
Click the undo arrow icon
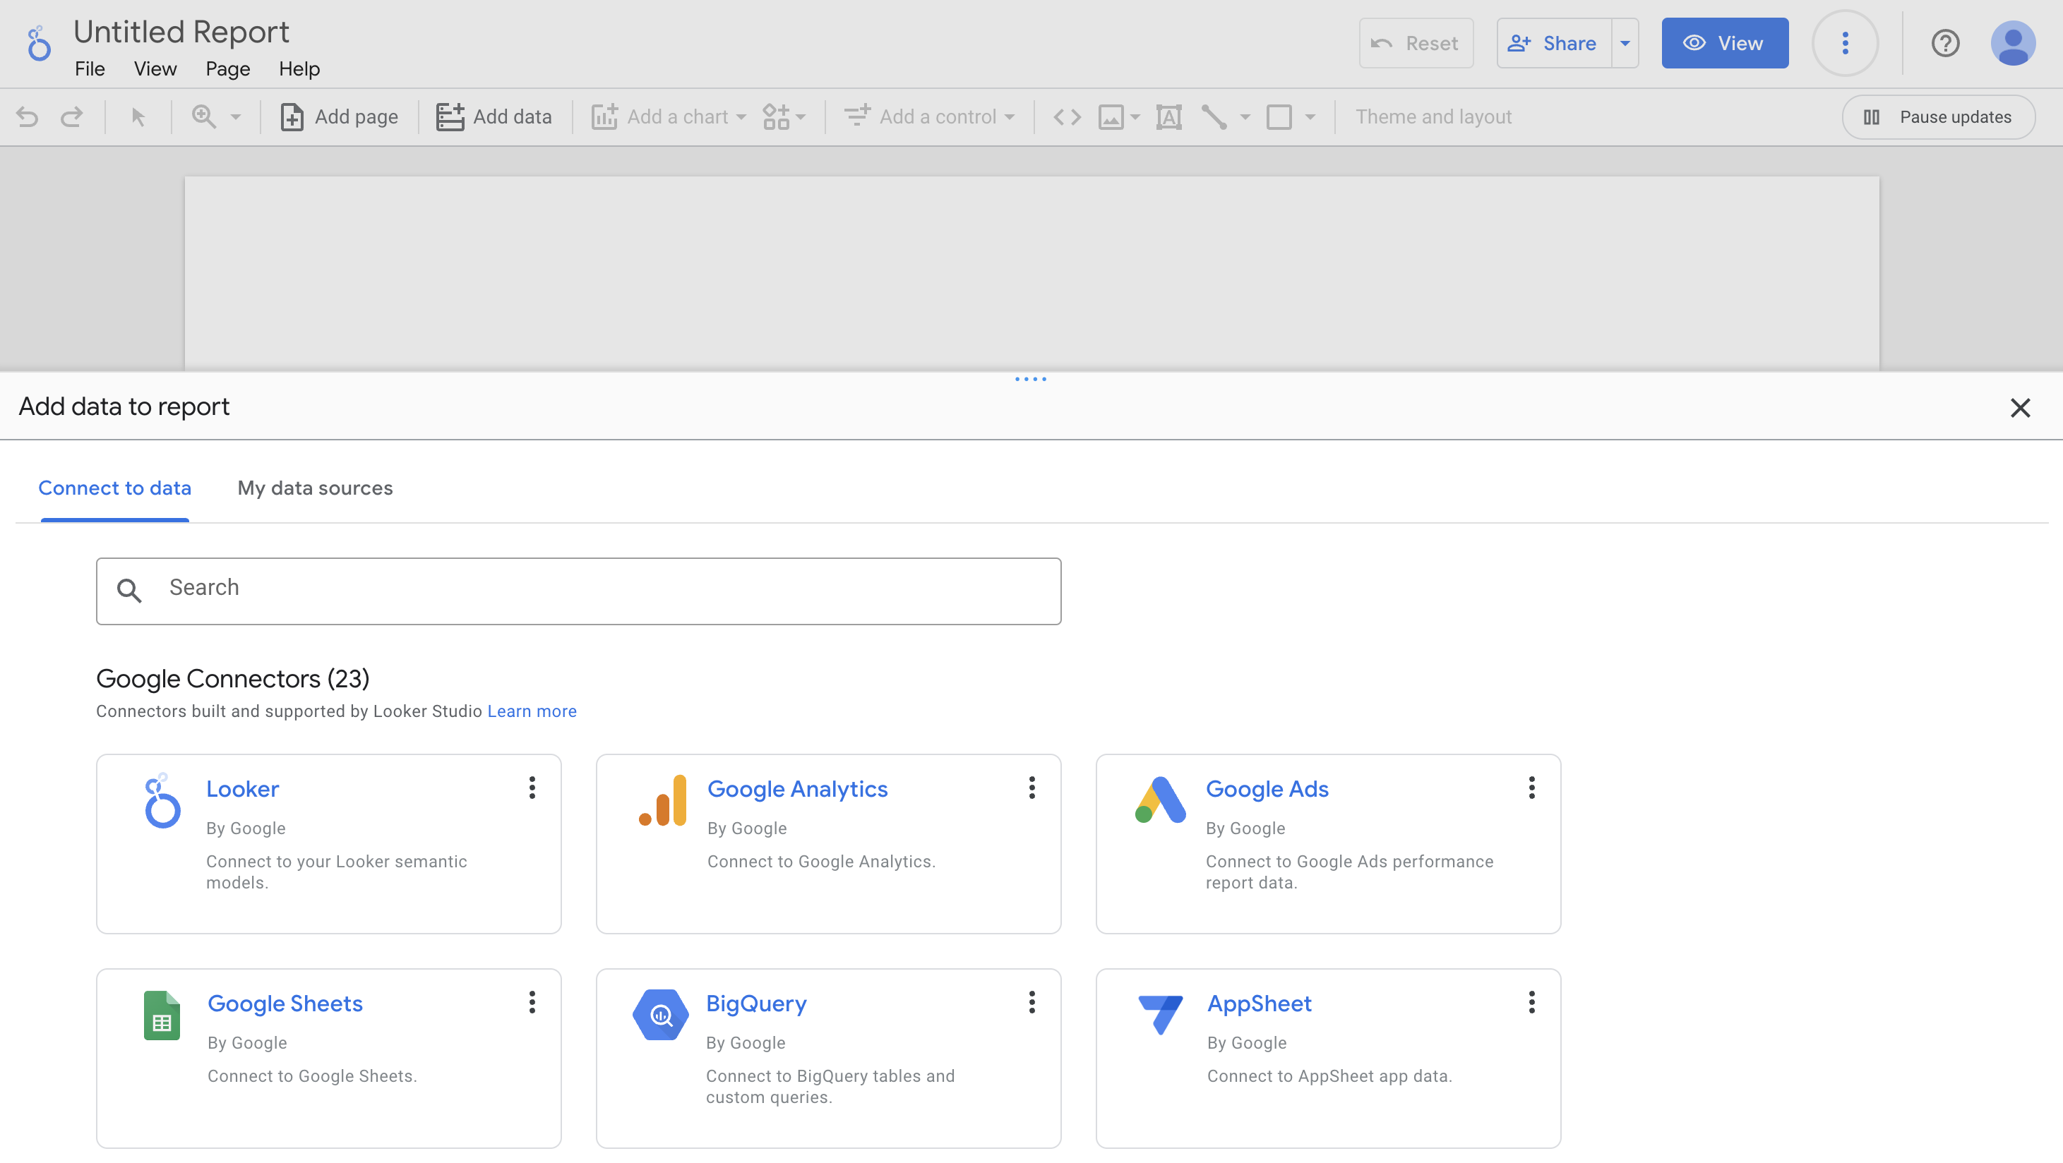point(28,117)
